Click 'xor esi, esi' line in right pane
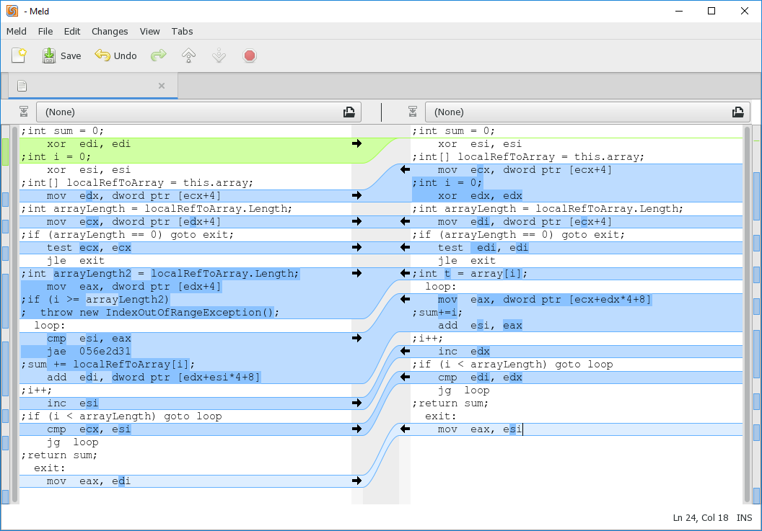 click(480, 143)
